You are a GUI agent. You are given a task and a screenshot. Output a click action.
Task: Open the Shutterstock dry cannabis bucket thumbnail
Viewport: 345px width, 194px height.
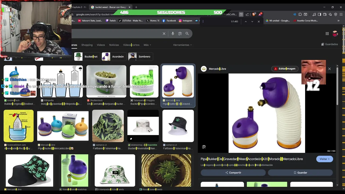[x=106, y=81]
